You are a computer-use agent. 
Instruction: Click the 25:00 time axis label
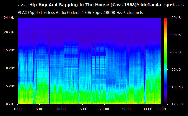(x=126, y=109)
